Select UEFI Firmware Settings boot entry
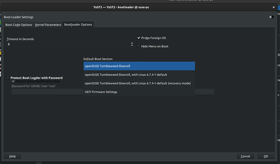The width and height of the screenshot is (280, 164). click(x=139, y=92)
